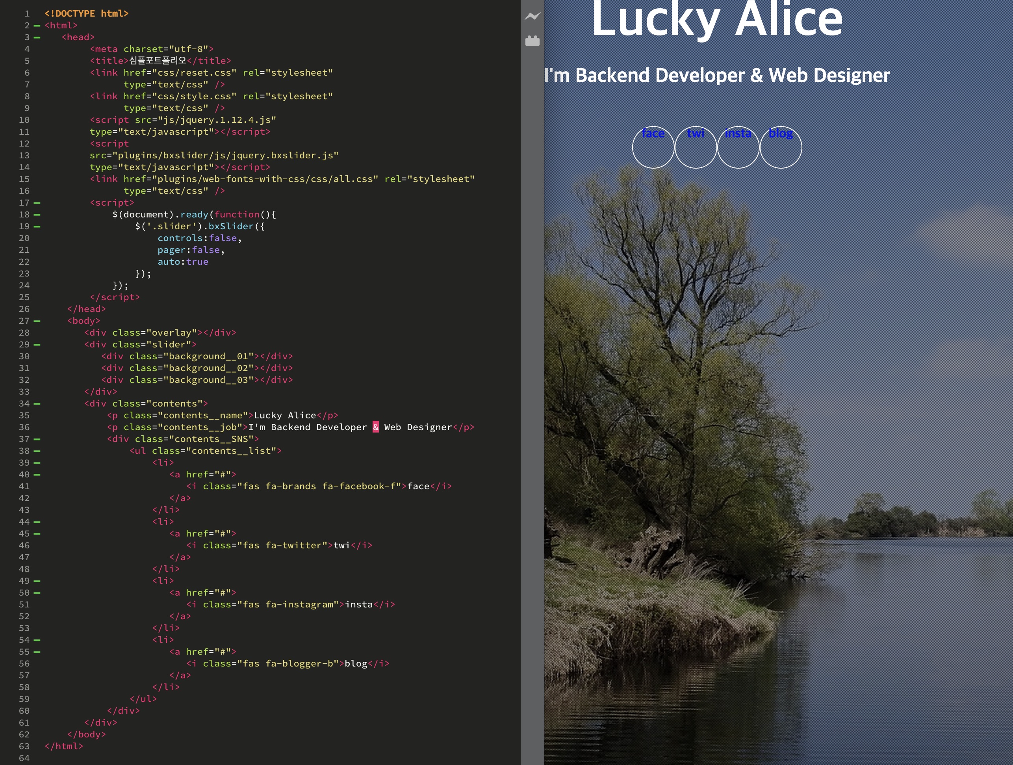Fold the slider div at line 29
Screen dimensions: 1013x765
coord(37,345)
